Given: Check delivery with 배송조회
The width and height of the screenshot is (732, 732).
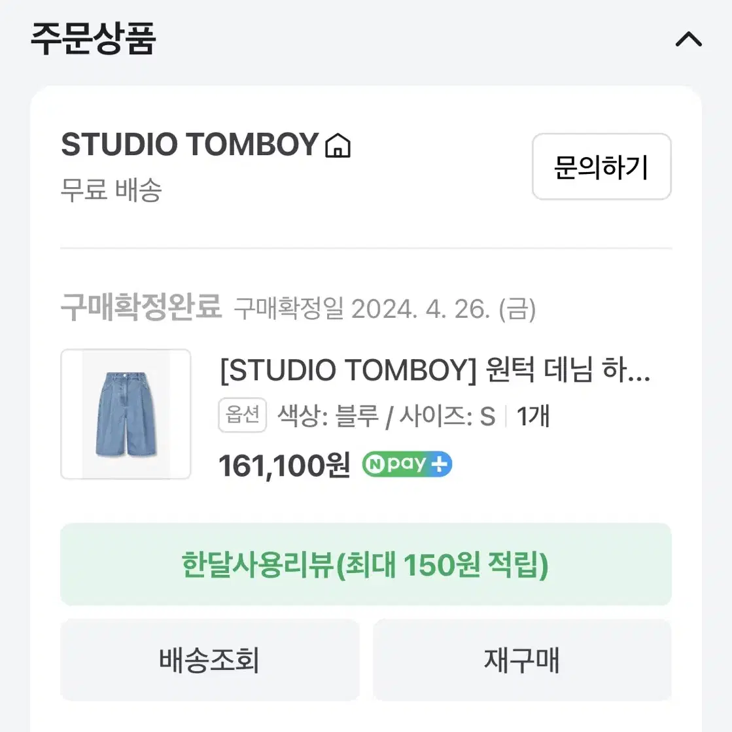Looking at the screenshot, I should [x=209, y=659].
